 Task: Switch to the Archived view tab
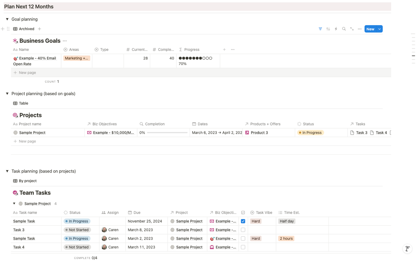(x=27, y=29)
